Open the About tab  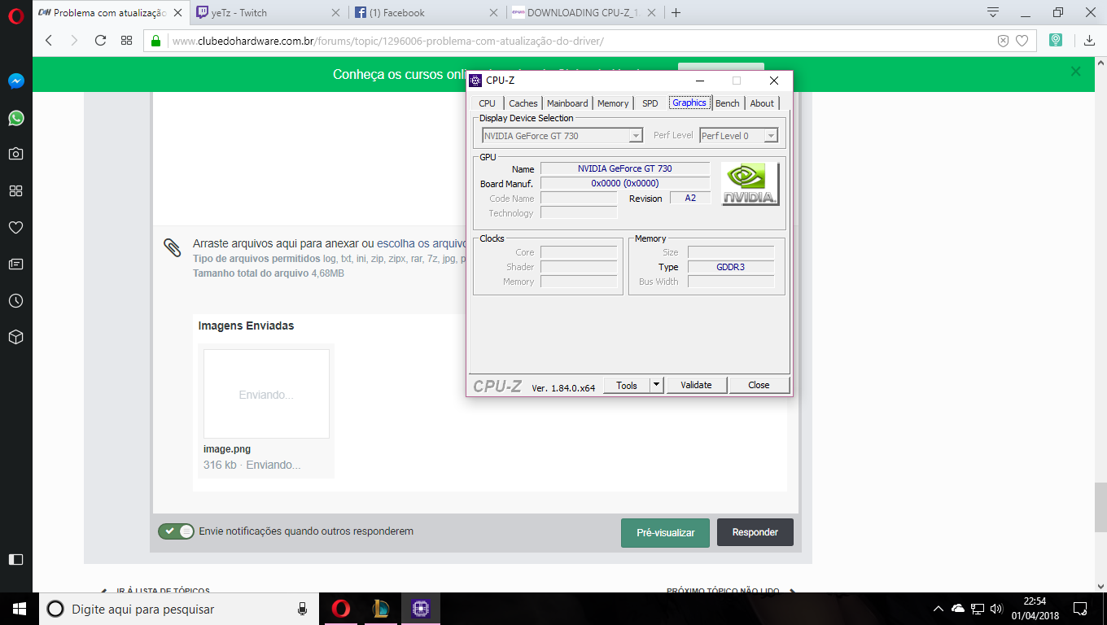click(x=762, y=103)
